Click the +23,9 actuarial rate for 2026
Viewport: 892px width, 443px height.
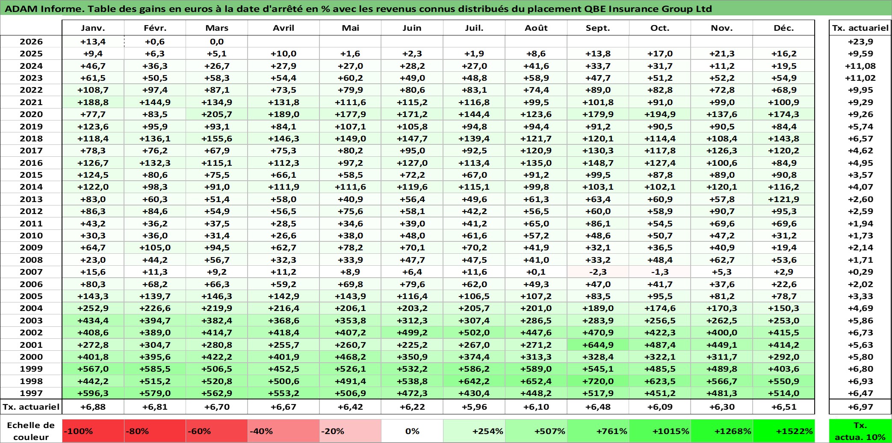coord(860,41)
